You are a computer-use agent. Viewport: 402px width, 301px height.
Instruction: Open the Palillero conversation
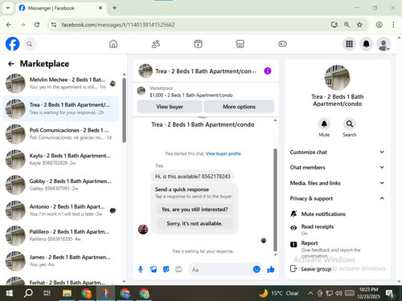60,235
